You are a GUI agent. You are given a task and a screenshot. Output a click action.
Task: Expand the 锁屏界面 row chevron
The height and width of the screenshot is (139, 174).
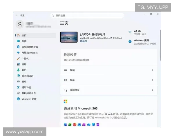(153, 90)
